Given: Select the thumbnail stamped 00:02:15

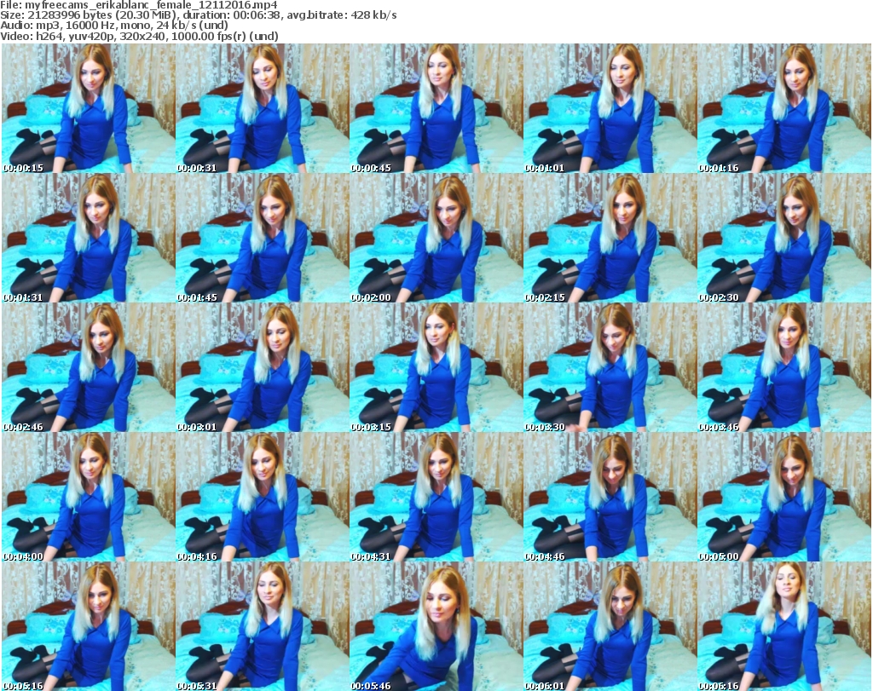Looking at the screenshot, I should pos(610,238).
